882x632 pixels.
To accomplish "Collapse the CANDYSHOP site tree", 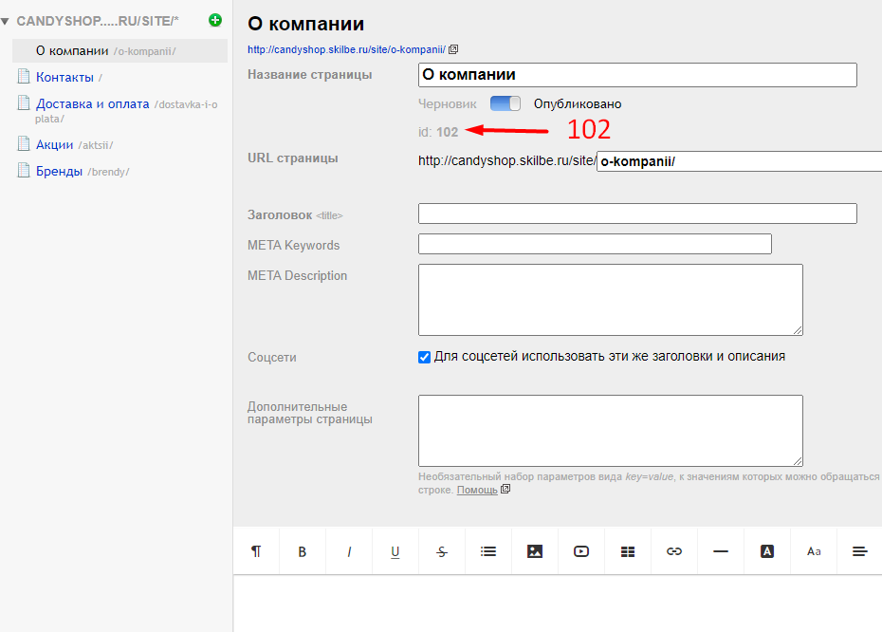I will coord(6,20).
